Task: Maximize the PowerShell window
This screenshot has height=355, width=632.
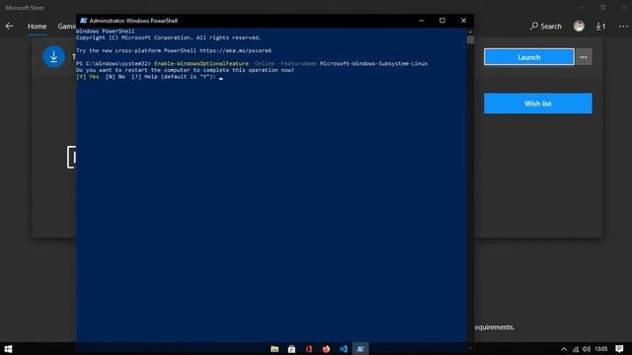Action: click(x=442, y=21)
